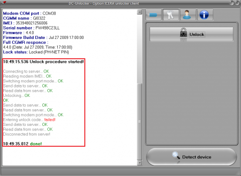
Task: Click the padlock icon beside Unlock
Action: pos(183,33)
